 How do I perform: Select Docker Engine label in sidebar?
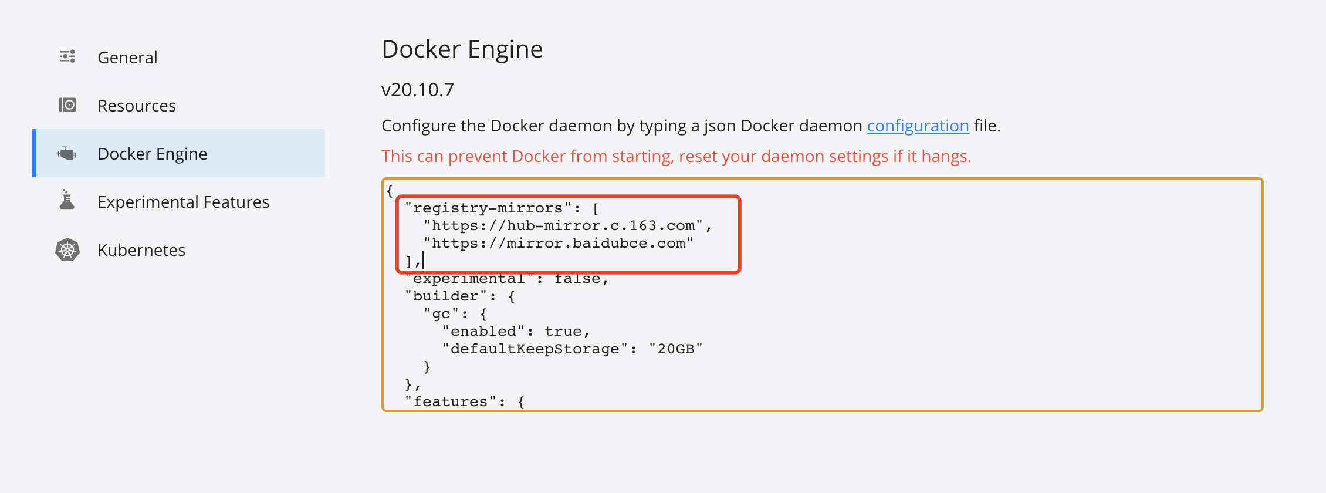(153, 154)
